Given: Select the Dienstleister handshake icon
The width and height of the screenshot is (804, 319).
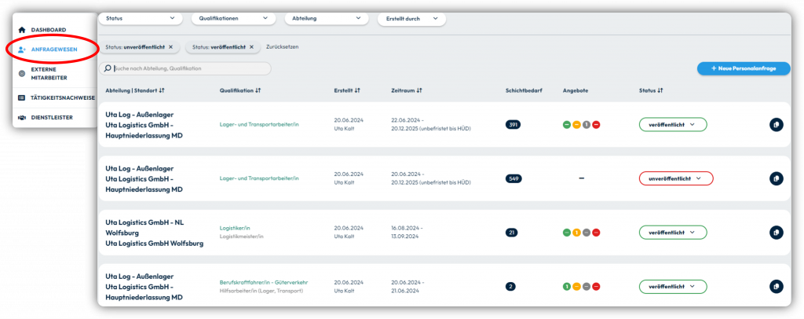Looking at the screenshot, I should click(21, 117).
